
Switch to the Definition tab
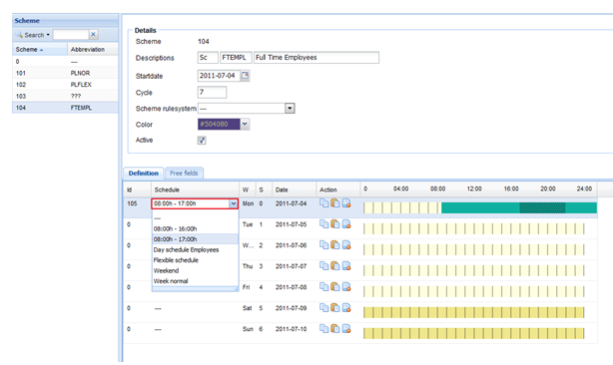click(144, 173)
